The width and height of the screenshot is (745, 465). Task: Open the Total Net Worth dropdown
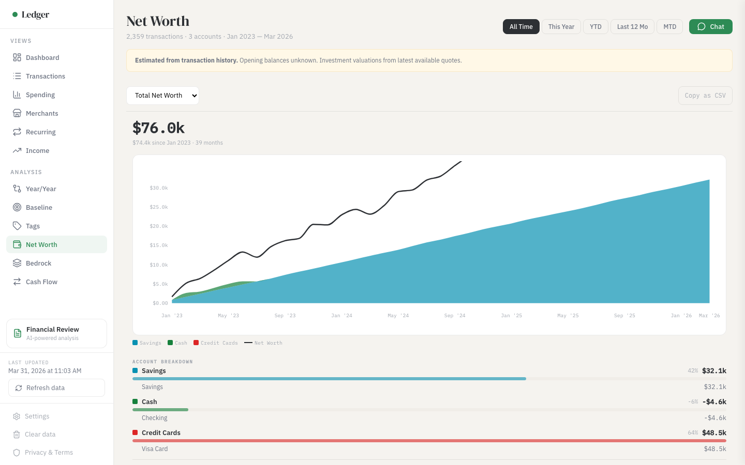pos(162,95)
